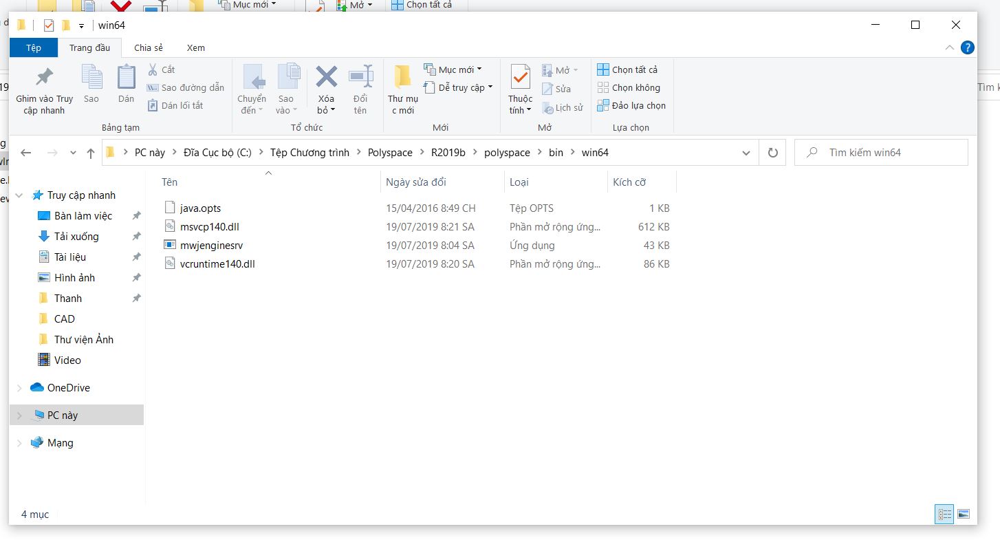Click the refresh icon beside the address bar
Viewport: 1000px width, 540px height.
tap(772, 152)
